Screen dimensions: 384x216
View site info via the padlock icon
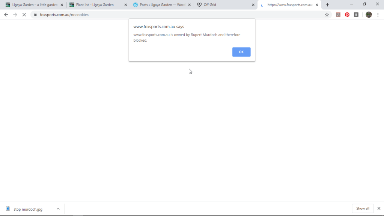(35, 15)
